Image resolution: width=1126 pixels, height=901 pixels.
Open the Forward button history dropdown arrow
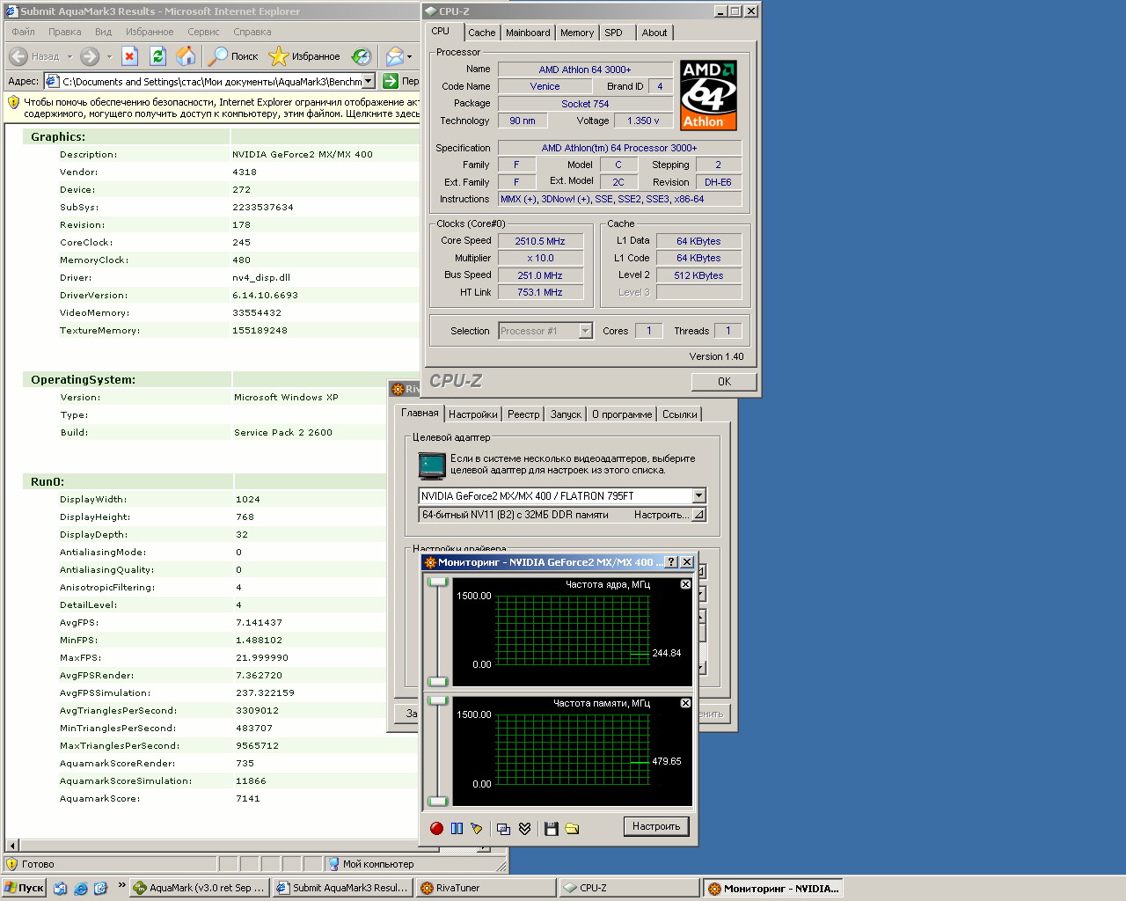(x=109, y=56)
